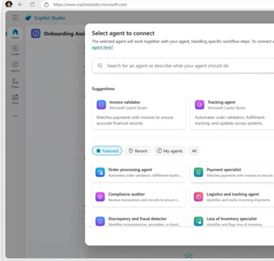The width and height of the screenshot is (274, 261).
Task: Switch to the My agents tab
Action: 169,151
